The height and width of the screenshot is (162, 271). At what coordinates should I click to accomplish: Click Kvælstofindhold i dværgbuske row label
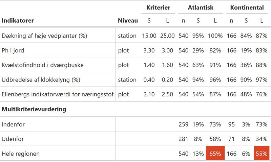[x=43, y=65]
